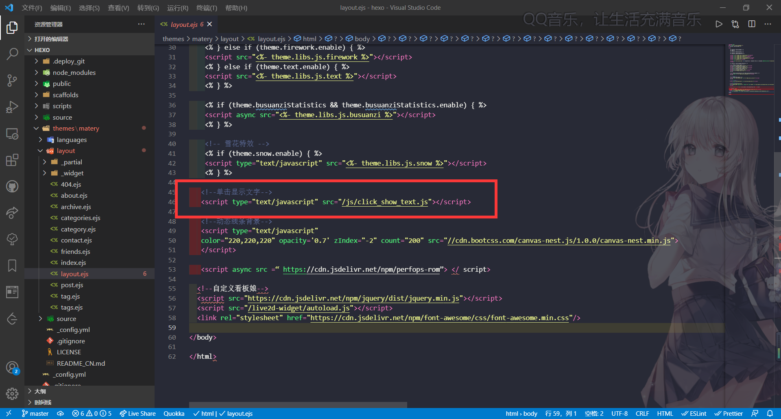Open notifications bell in status bar
Viewport: 781px width, 419px height.
(x=770, y=413)
